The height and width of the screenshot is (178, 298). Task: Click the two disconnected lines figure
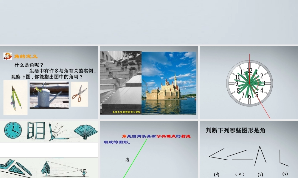click(x=240, y=155)
